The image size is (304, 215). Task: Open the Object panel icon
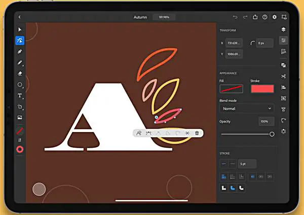click(x=283, y=98)
